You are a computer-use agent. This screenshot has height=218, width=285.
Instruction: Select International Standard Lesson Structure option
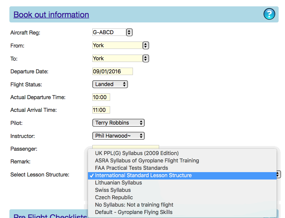coord(143,175)
